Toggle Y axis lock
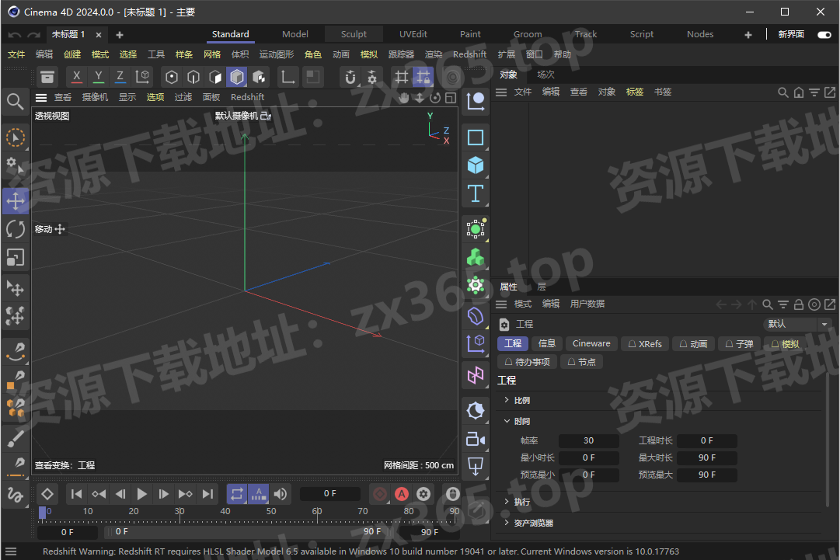This screenshot has width=840, height=560. coord(99,77)
